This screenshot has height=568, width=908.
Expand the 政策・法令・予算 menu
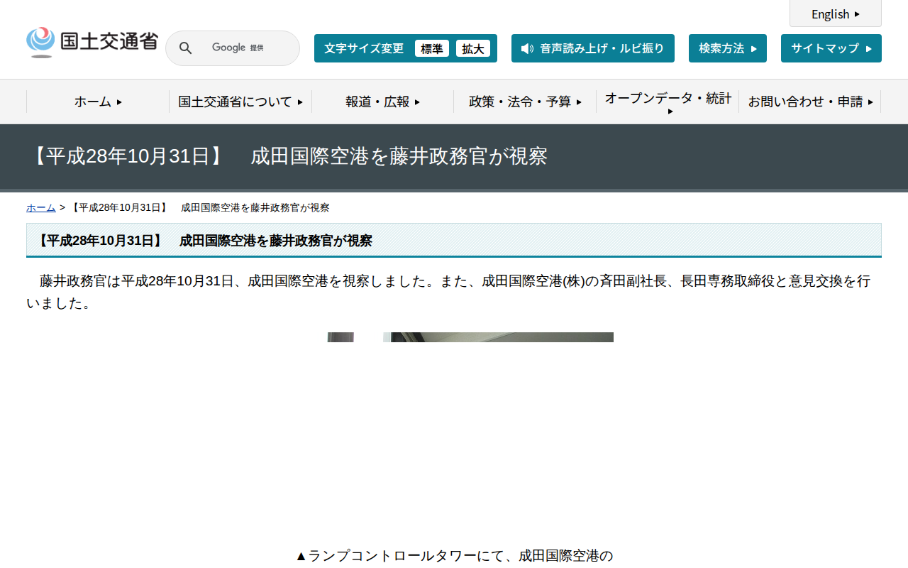[x=526, y=102]
